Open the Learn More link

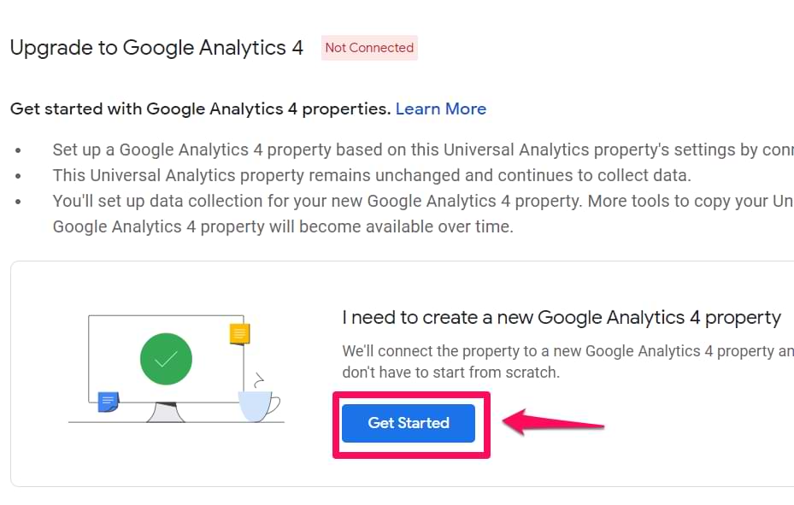(x=440, y=109)
